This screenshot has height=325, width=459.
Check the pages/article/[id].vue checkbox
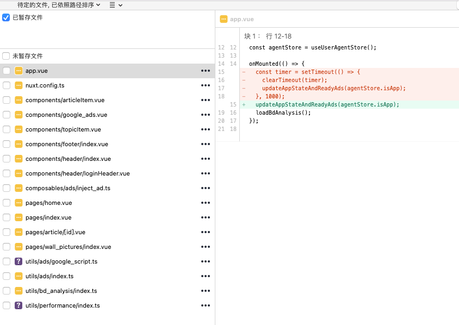click(7, 232)
